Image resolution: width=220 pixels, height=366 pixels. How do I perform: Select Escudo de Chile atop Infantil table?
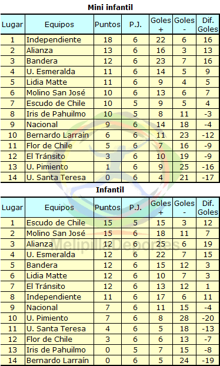tap(56, 222)
